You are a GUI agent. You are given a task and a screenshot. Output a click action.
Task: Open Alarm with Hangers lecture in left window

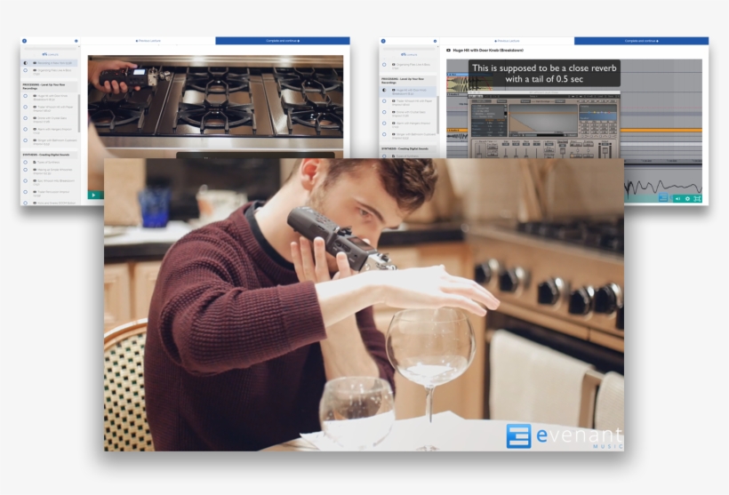tap(52, 131)
